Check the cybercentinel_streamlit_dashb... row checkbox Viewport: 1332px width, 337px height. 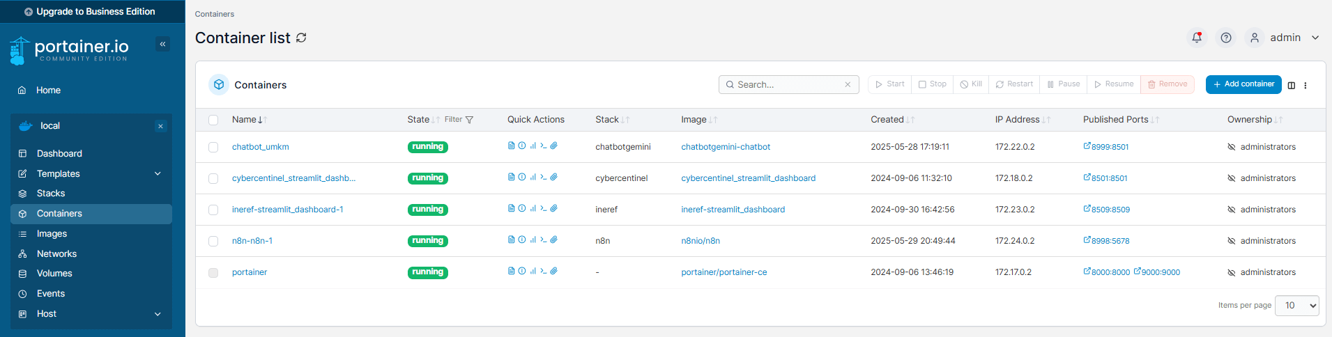pyautogui.click(x=213, y=178)
